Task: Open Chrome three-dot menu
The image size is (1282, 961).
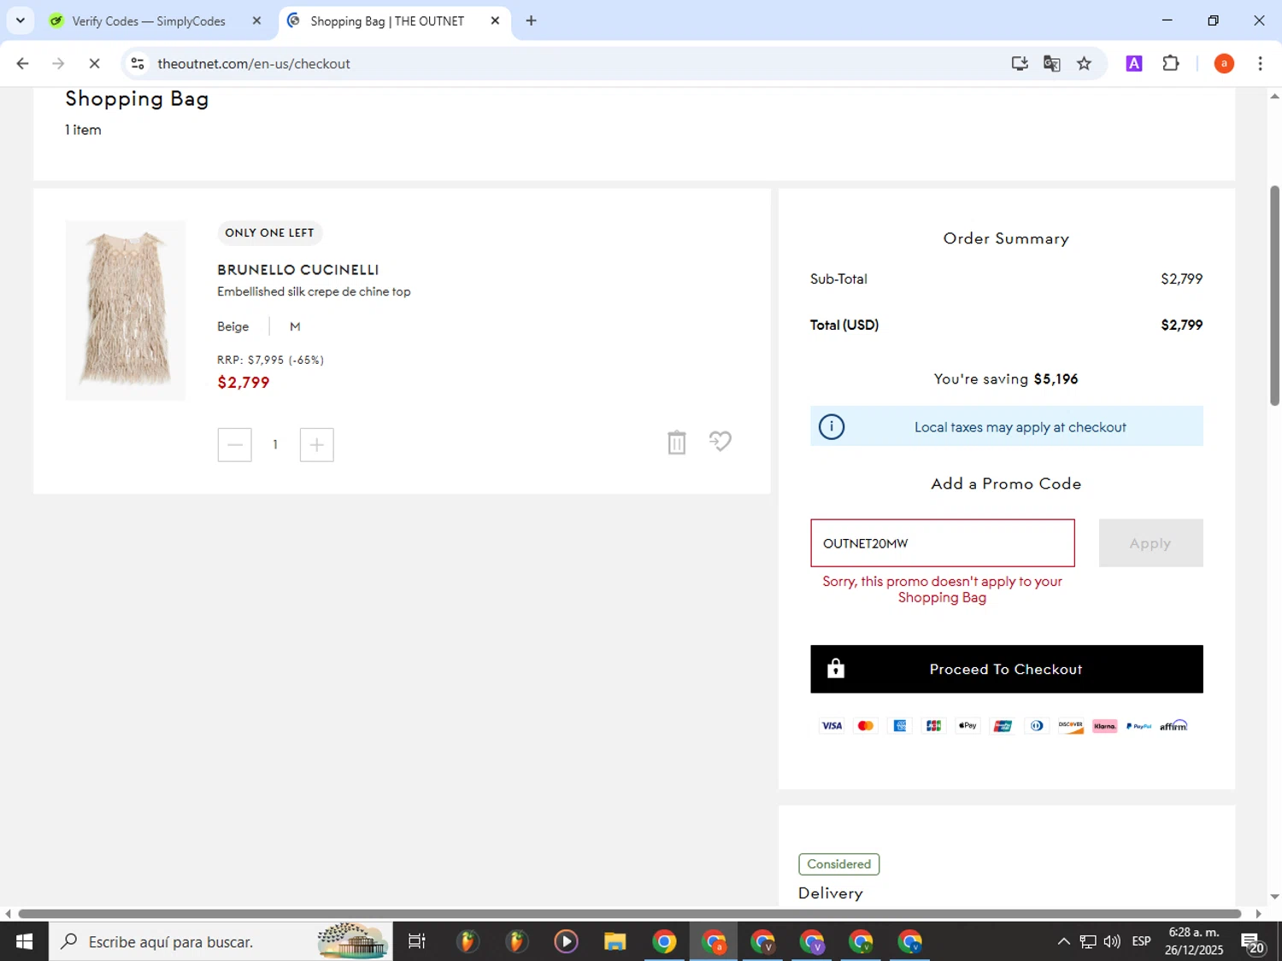Action: [1260, 63]
